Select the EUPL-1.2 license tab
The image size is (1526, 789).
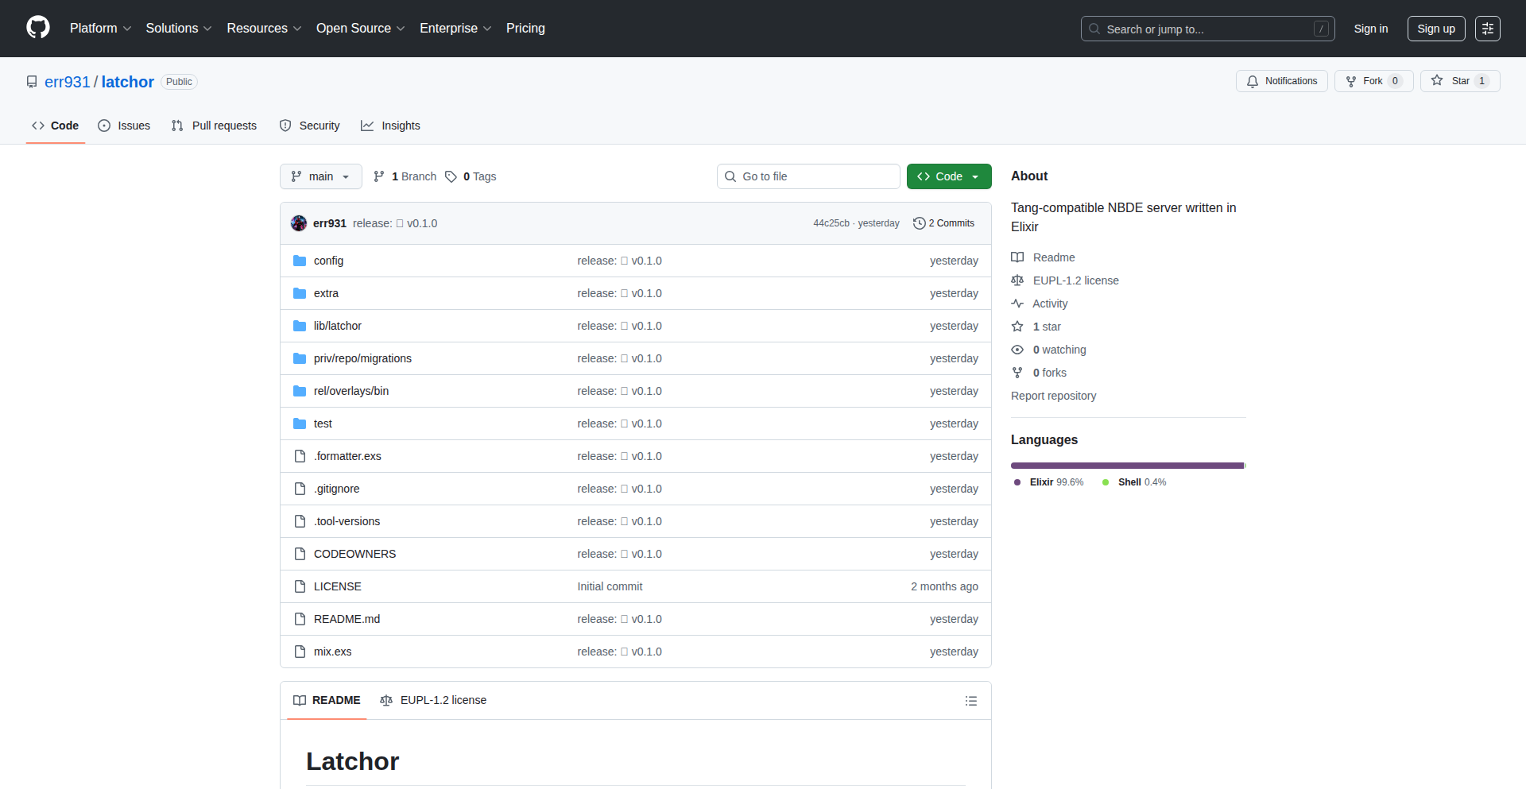(433, 700)
